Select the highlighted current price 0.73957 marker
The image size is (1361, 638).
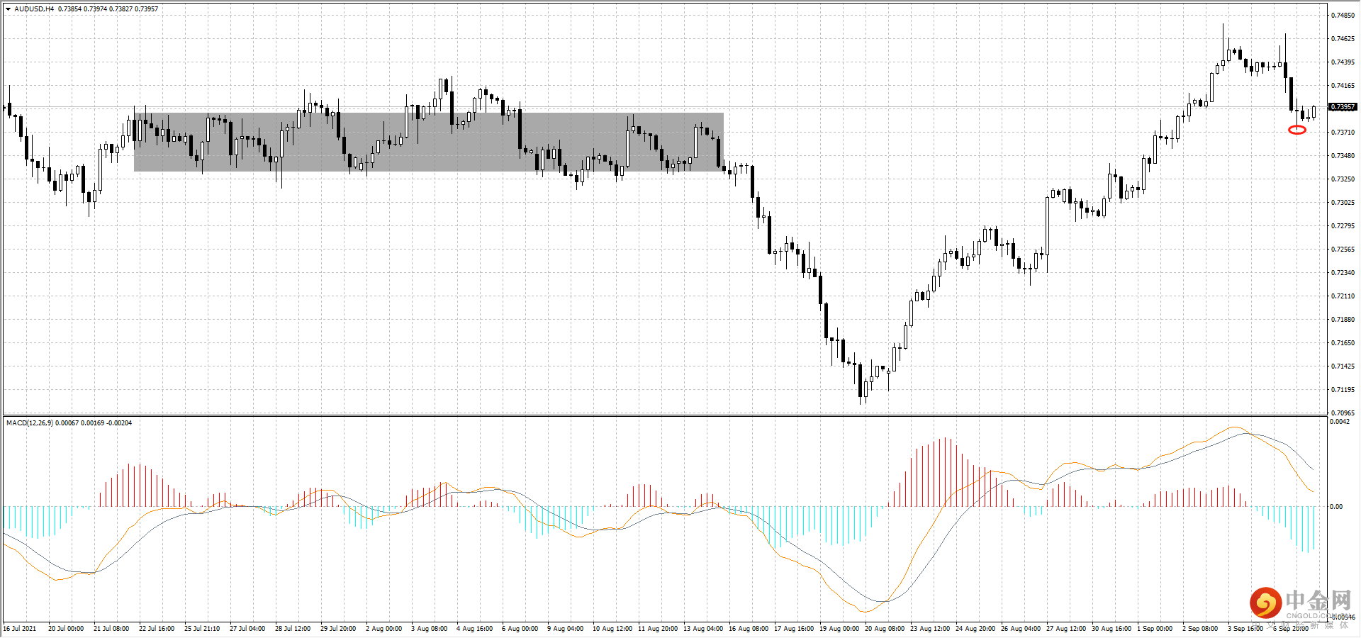pos(1345,108)
